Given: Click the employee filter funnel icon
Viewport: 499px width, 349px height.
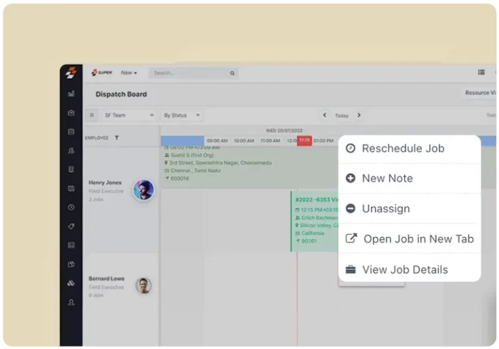Looking at the screenshot, I should point(117,138).
